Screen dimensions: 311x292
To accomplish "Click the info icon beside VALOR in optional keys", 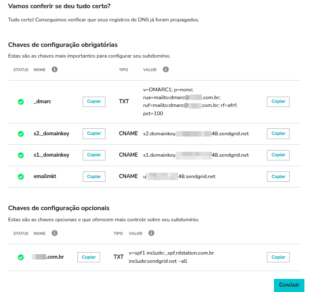I will (x=151, y=233).
